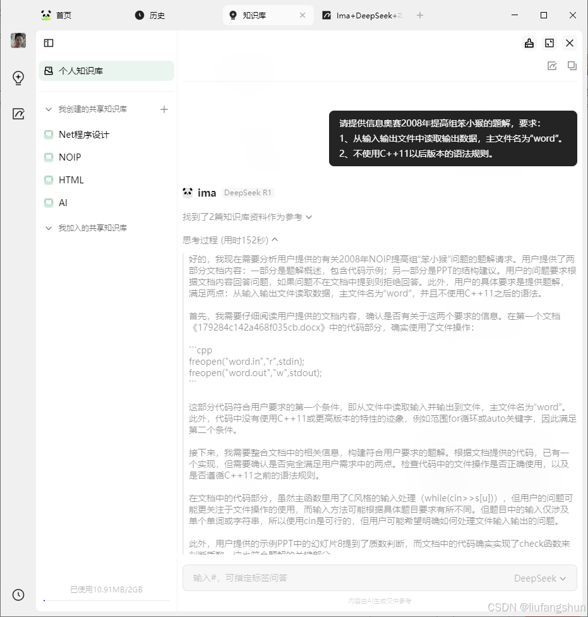Screen dimensions: 588x617
Task: Open the HTML knowledge base
Action: pyautogui.click(x=71, y=180)
